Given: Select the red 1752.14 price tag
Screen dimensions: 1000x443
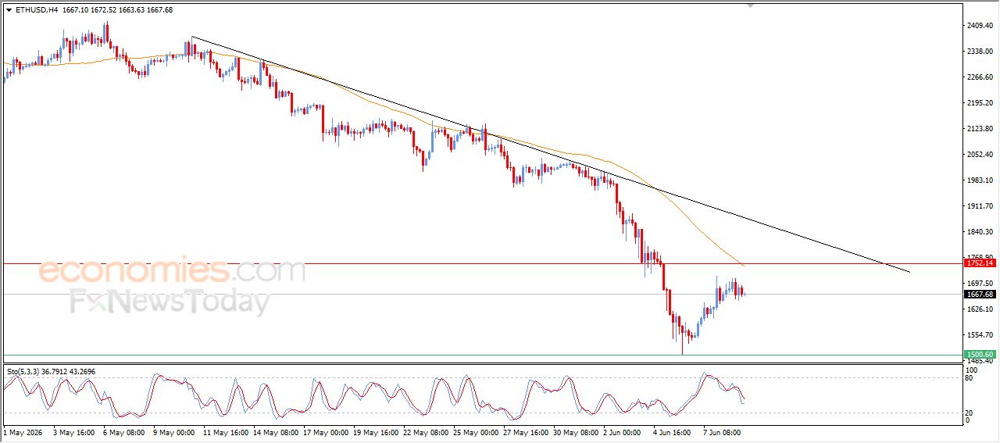Looking at the screenshot, I should 980,263.
